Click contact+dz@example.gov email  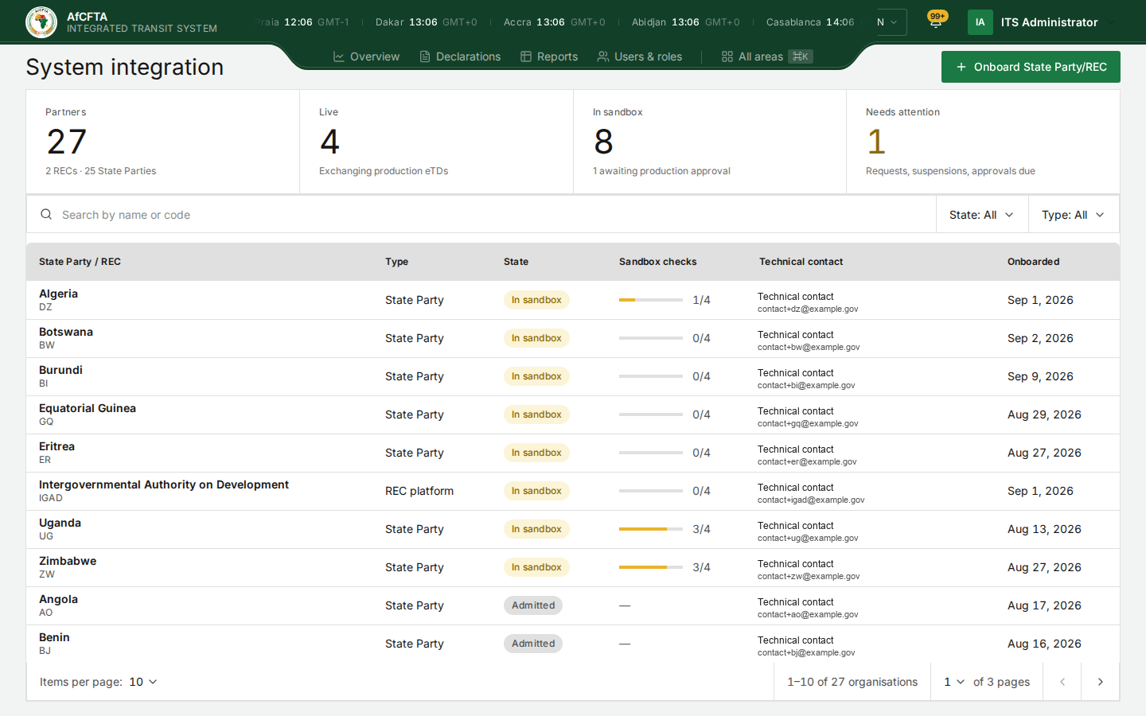click(808, 309)
